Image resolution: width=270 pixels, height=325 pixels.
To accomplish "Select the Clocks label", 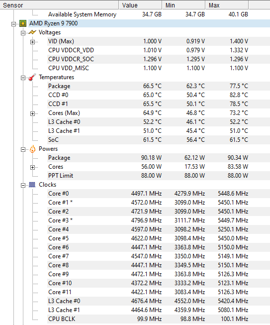I will click(x=47, y=185).
